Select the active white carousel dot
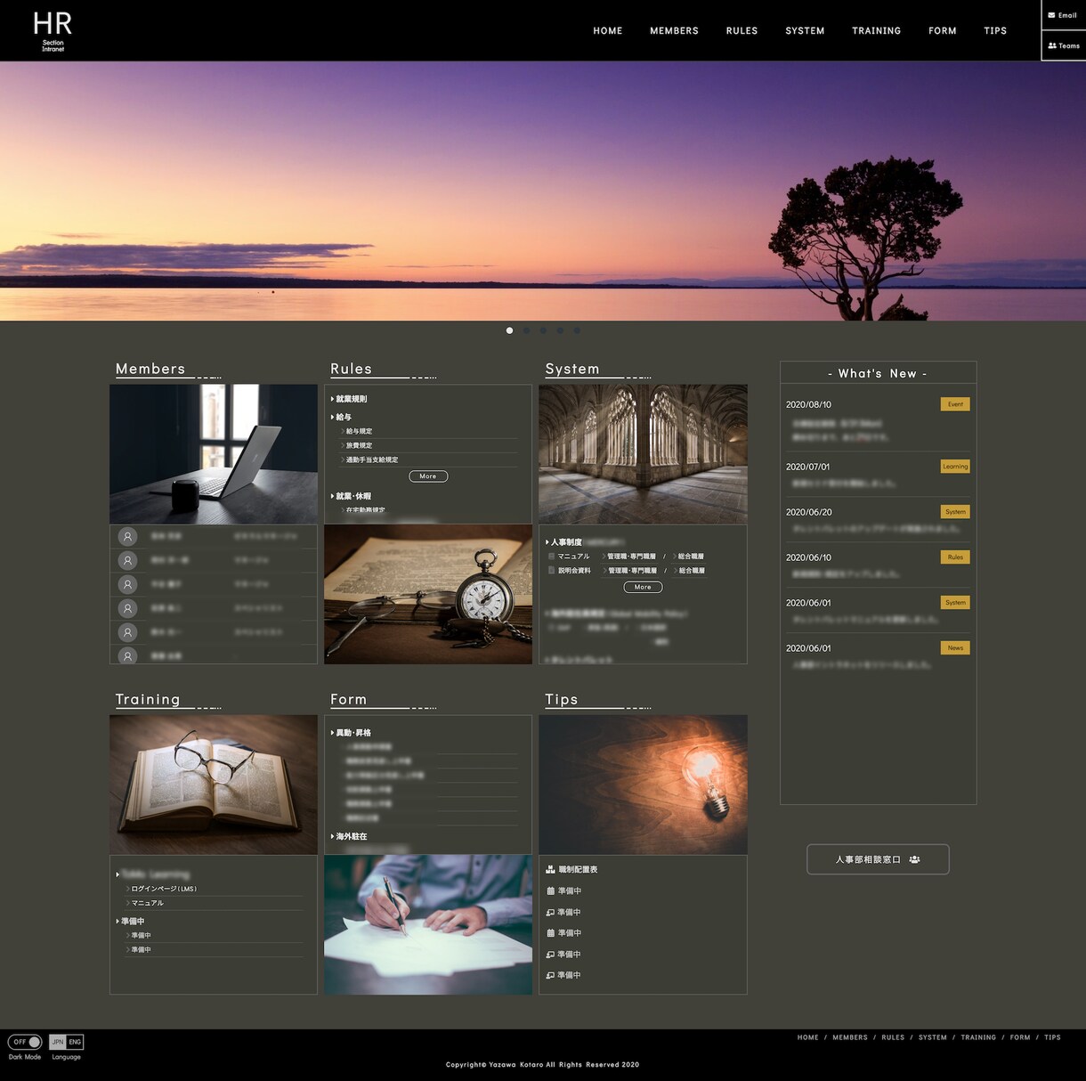Viewport: 1086px width, 1081px height. pos(509,330)
